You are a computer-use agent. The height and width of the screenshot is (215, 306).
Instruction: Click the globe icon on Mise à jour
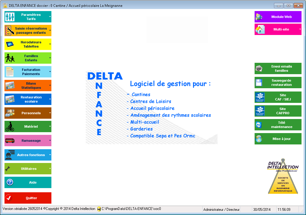point(259,139)
